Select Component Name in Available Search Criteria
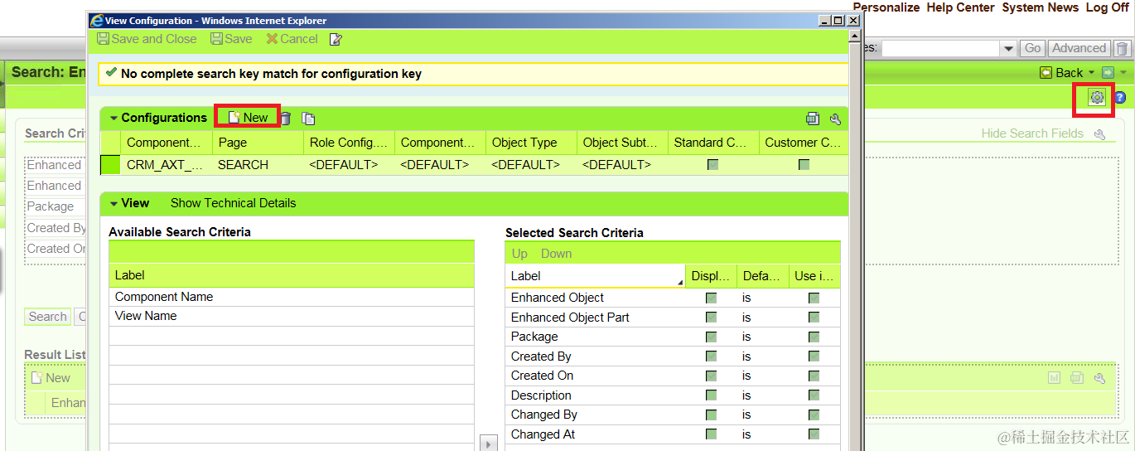The width and height of the screenshot is (1135, 451). click(x=292, y=297)
